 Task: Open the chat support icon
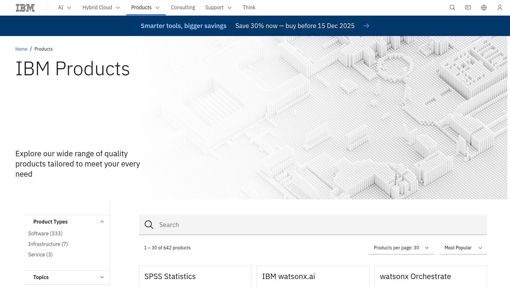click(x=468, y=7)
